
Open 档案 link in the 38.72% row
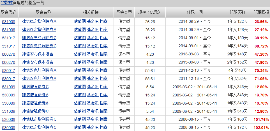pos(104,46)
